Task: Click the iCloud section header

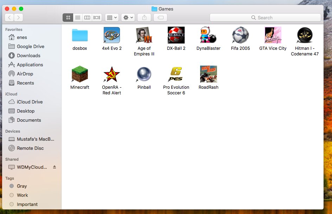Action: [11, 94]
